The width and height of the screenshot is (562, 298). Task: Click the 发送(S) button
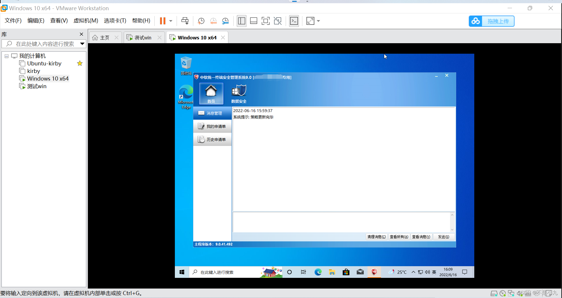444,237
